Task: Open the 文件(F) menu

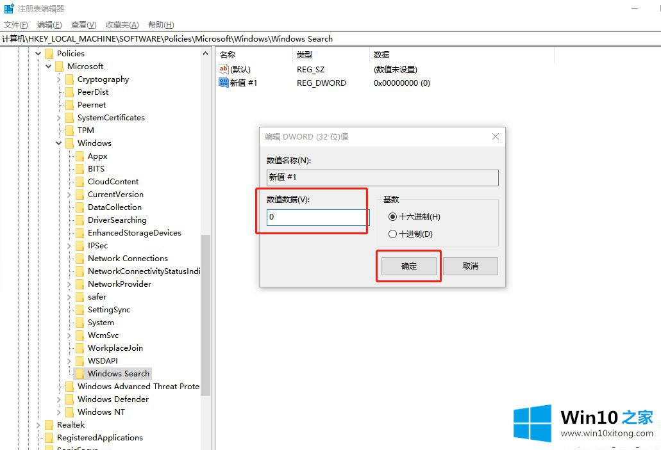Action: [16, 25]
